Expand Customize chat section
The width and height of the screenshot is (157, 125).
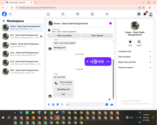click(x=135, y=51)
